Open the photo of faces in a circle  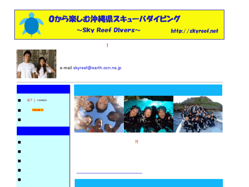click(x=99, y=114)
